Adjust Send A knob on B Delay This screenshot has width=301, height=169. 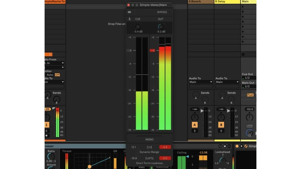(222, 95)
